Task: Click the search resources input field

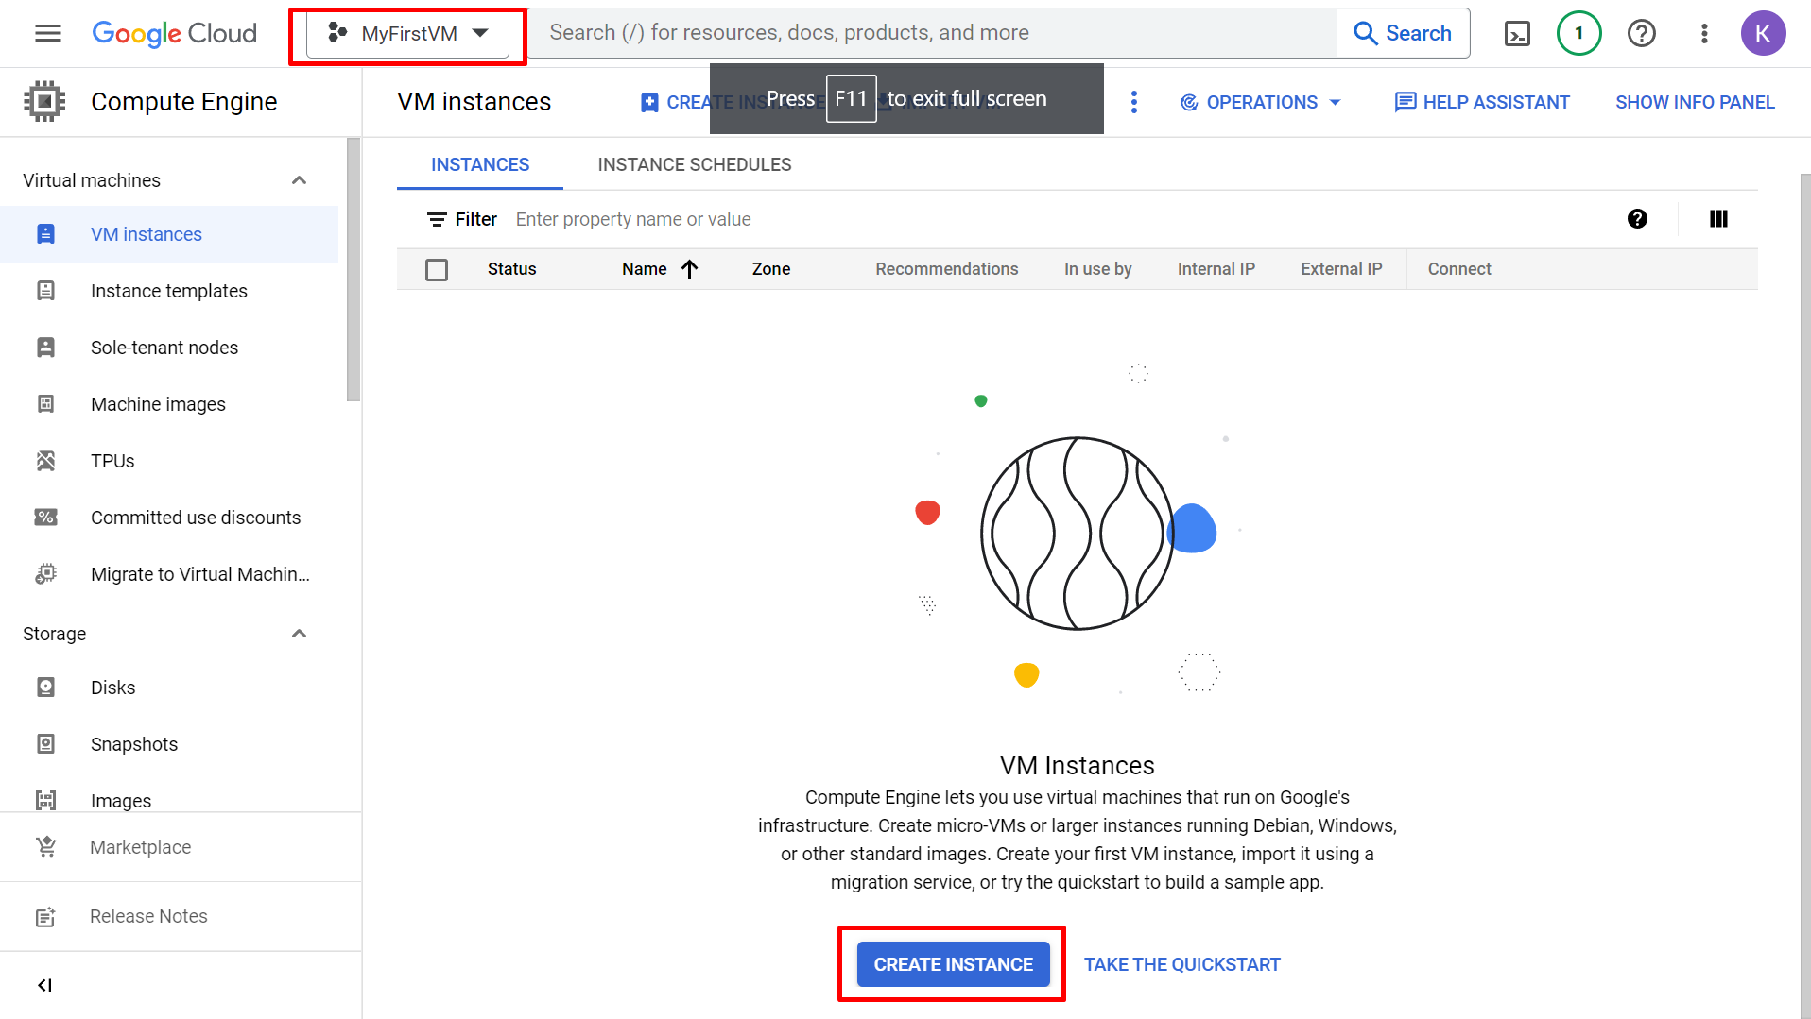Action: [931, 33]
